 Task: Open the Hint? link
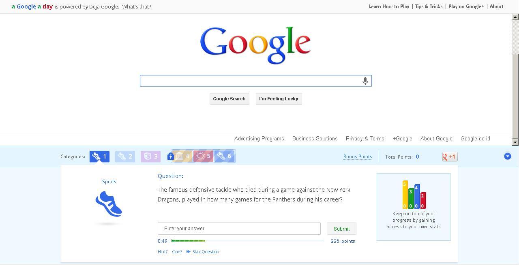pos(163,252)
